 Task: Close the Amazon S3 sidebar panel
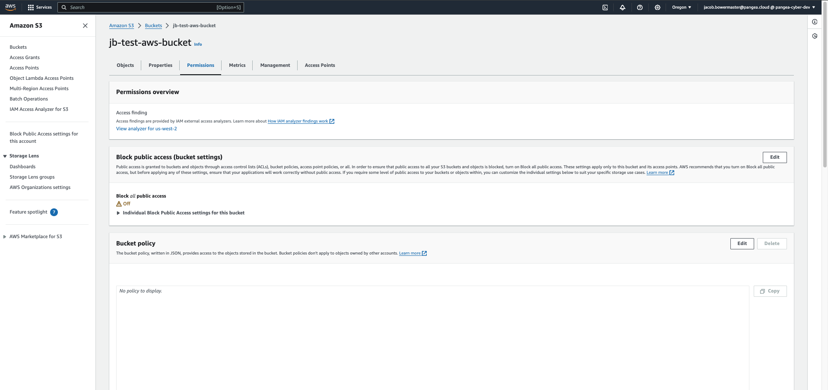tap(85, 25)
